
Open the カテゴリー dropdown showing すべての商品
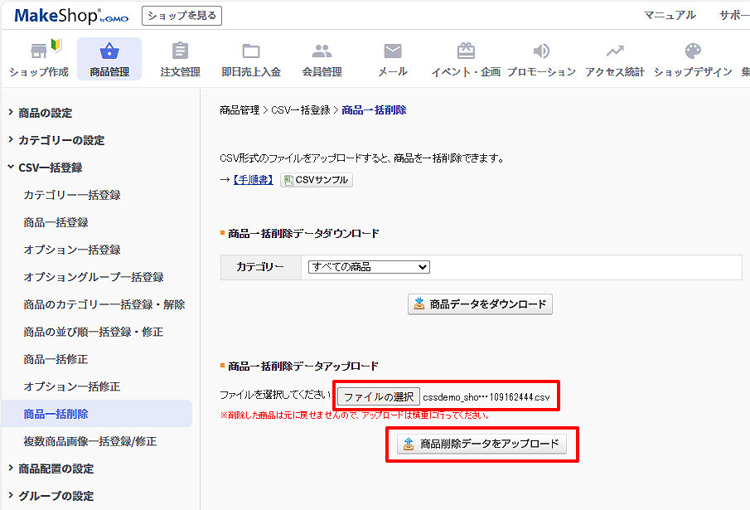(x=369, y=267)
